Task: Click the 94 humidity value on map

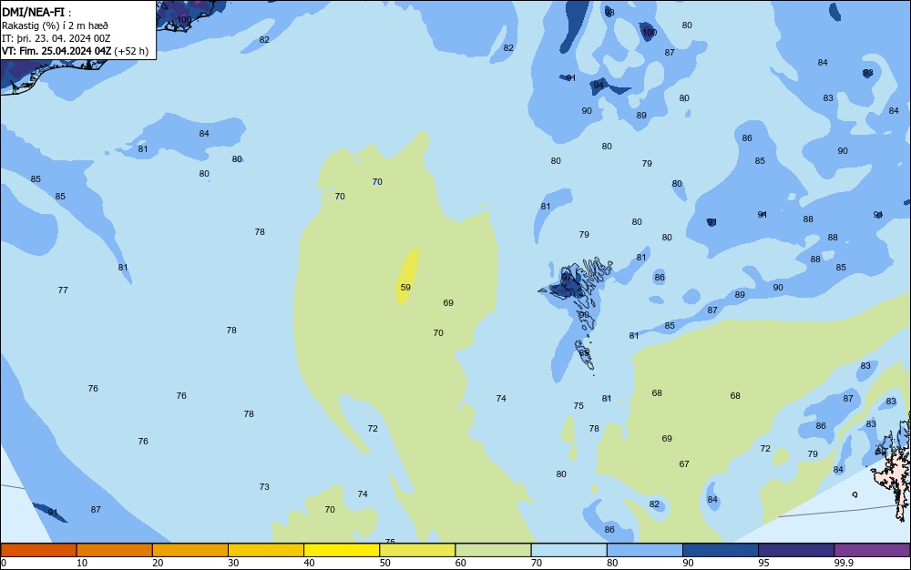Action: click(599, 86)
